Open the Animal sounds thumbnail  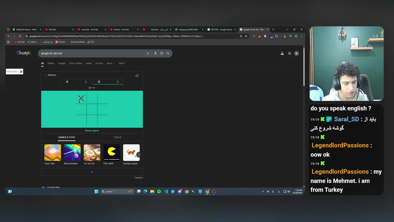[131, 153]
